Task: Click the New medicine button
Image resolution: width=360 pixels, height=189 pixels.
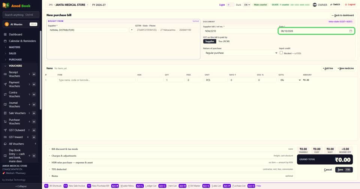Action: click(345, 68)
